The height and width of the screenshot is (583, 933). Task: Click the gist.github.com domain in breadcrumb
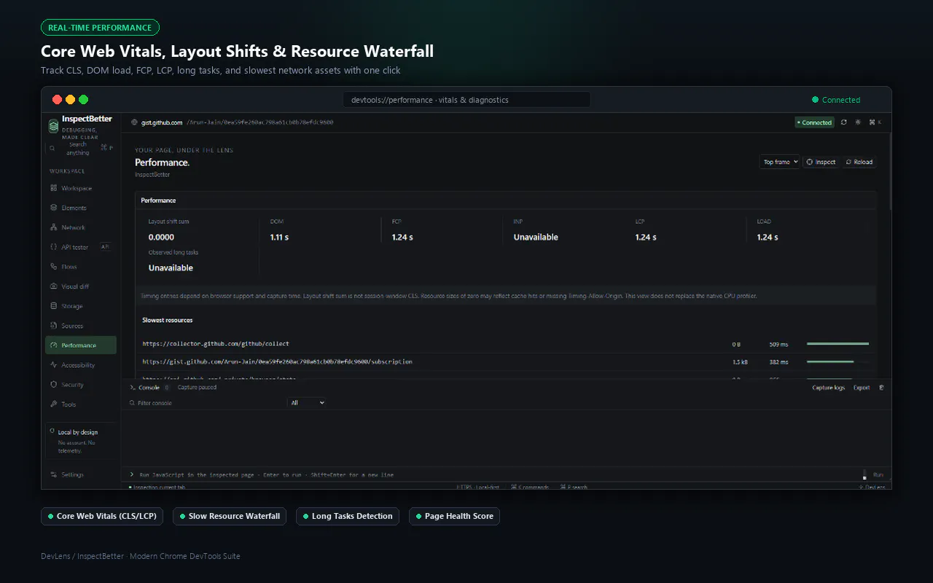(161, 122)
